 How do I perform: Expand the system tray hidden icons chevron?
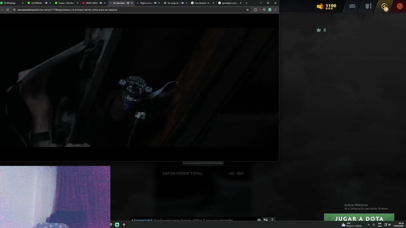[x=368, y=225]
